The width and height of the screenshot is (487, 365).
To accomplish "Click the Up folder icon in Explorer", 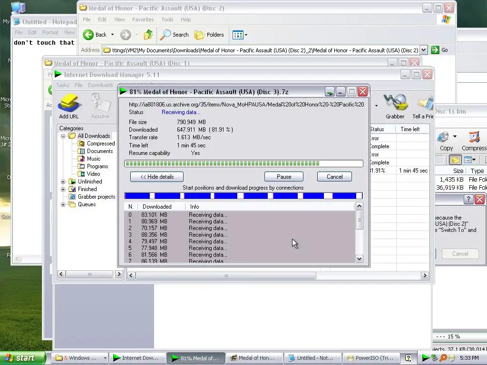I will (148, 35).
